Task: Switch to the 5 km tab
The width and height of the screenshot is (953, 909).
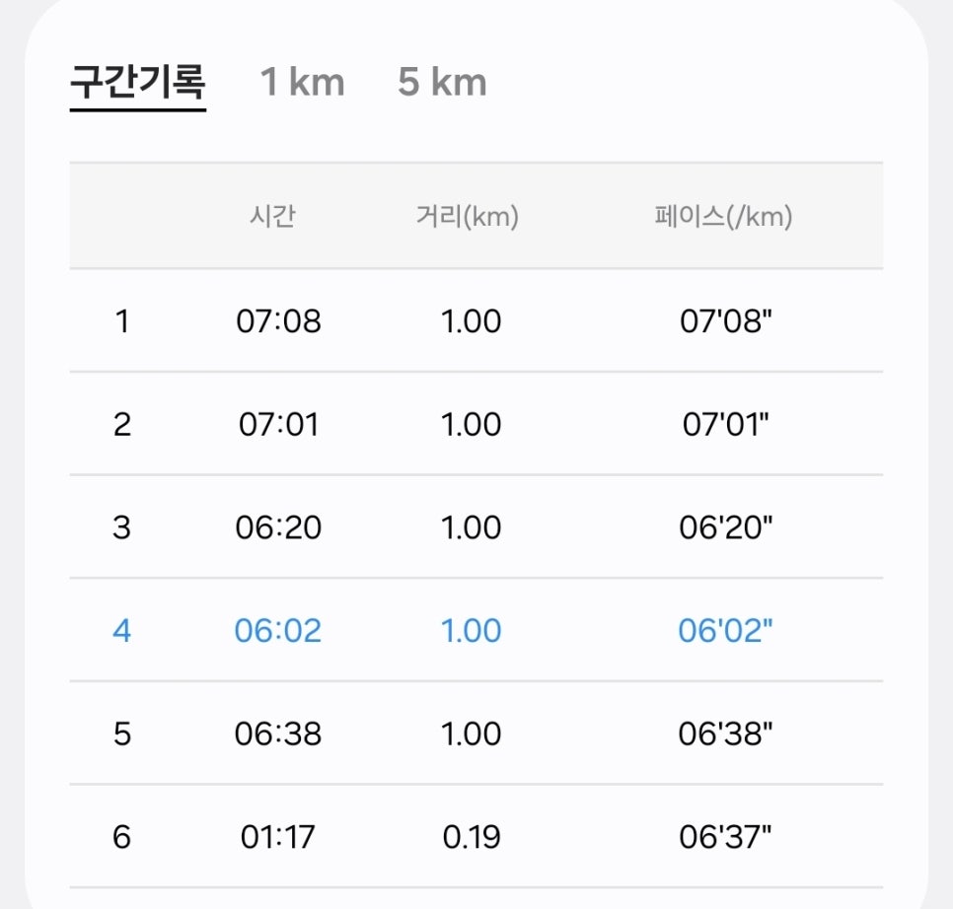Action: (442, 82)
